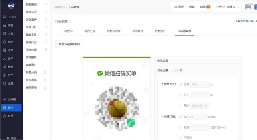
Task: Expand the 经营分析 submenu chevron
Action: pyautogui.click(x=46, y=27)
